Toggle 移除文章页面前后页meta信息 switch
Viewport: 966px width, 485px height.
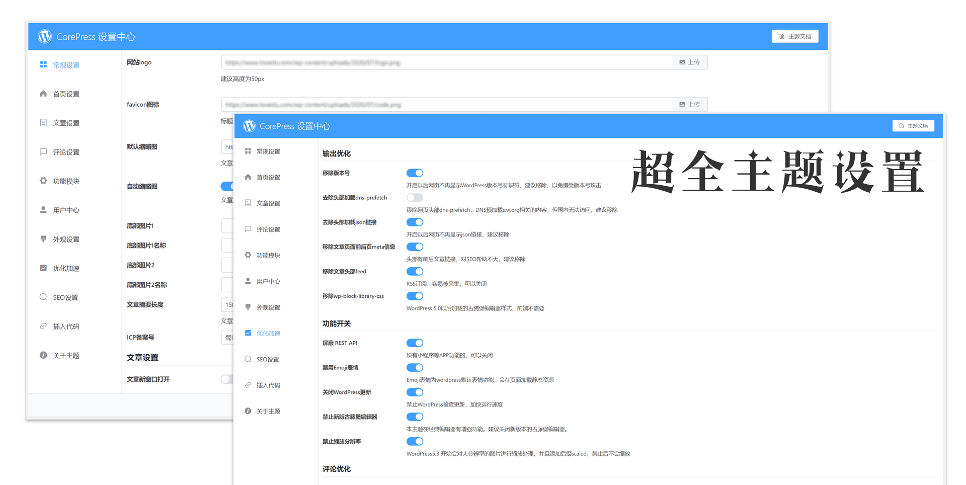point(415,247)
